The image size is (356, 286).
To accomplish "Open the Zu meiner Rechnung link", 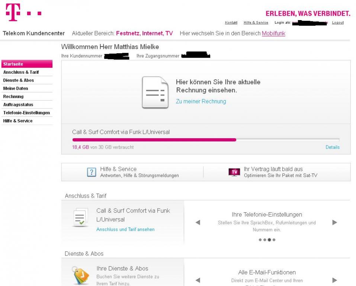I will point(201,101).
